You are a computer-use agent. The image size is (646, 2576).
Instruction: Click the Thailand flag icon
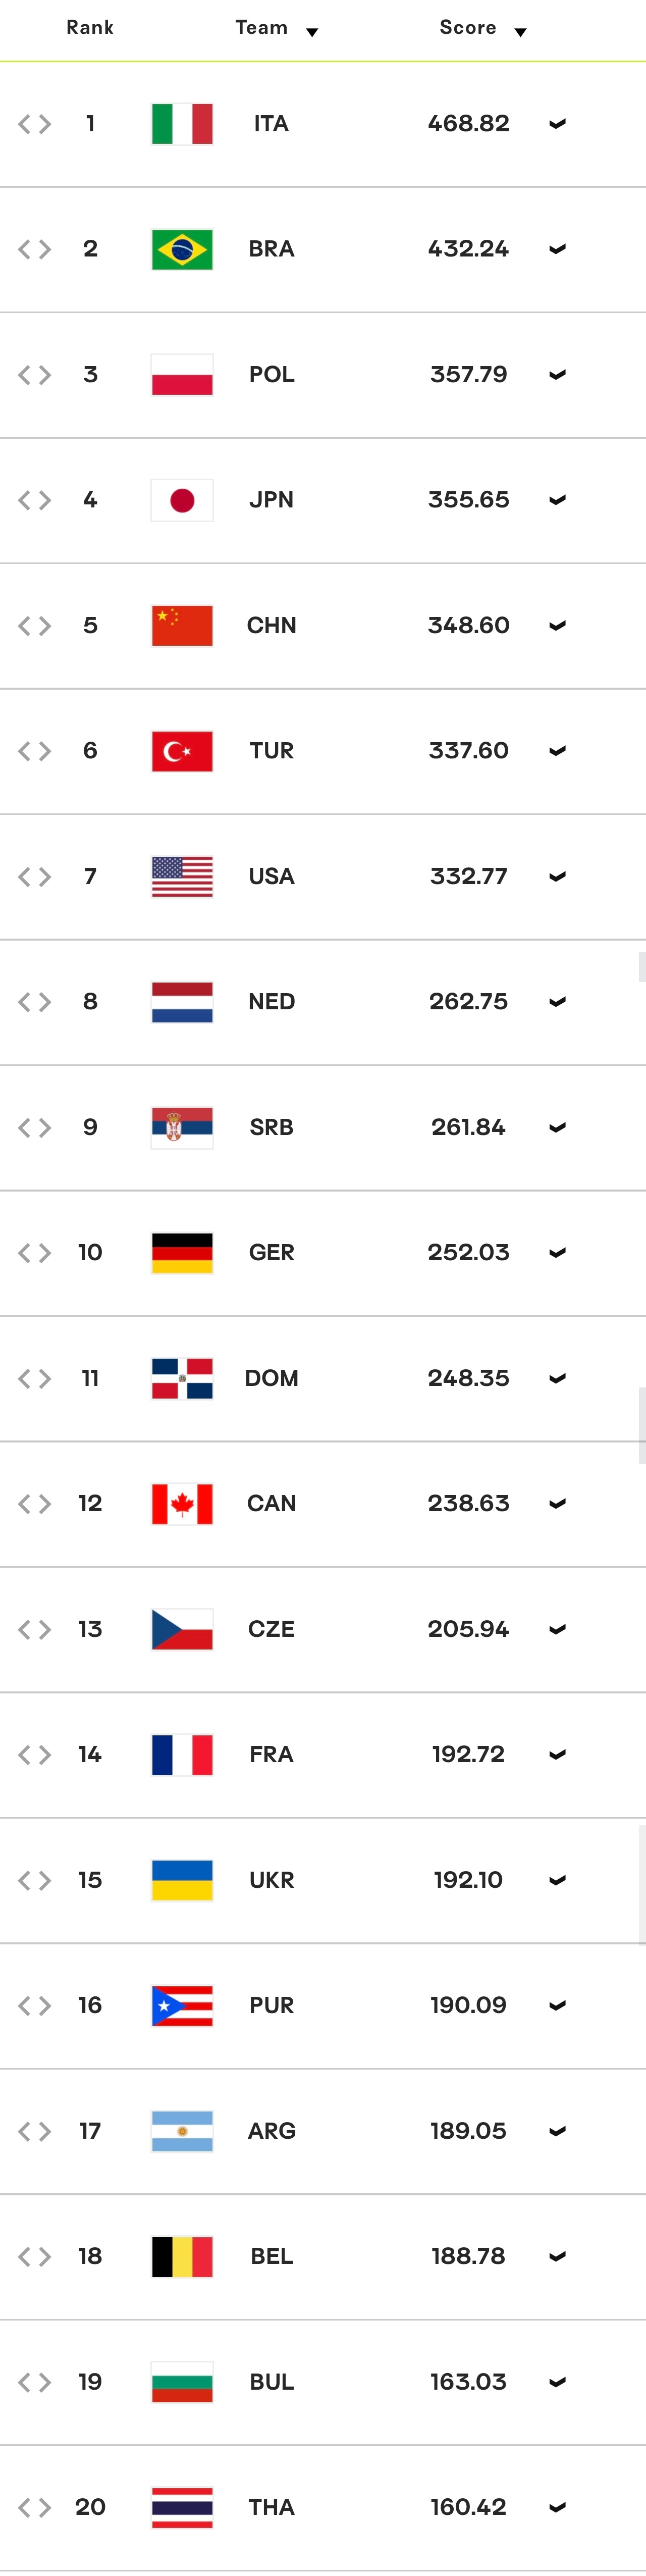(x=182, y=2507)
